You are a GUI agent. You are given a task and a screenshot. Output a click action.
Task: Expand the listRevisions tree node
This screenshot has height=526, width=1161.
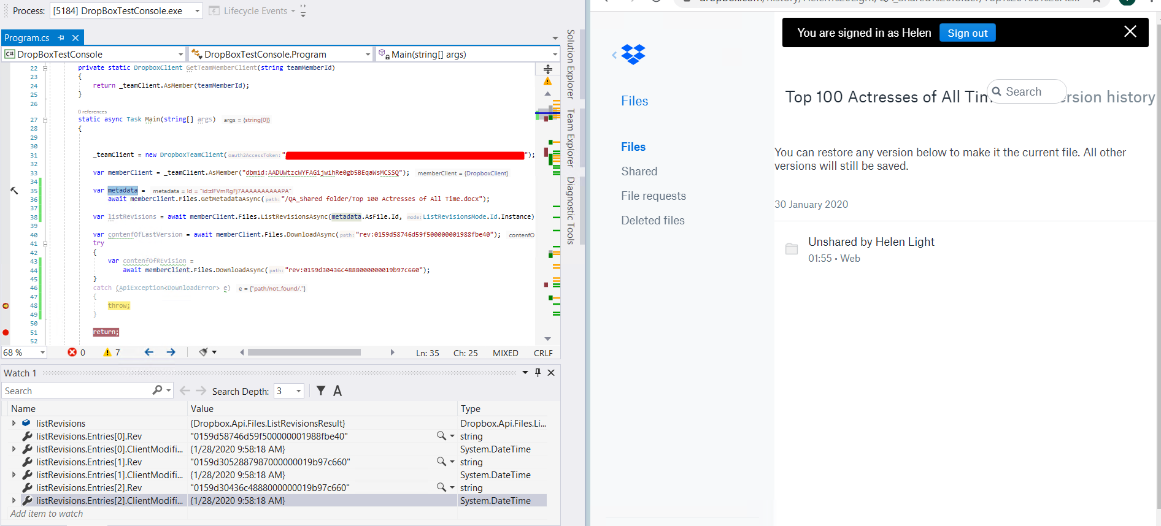[x=13, y=423]
